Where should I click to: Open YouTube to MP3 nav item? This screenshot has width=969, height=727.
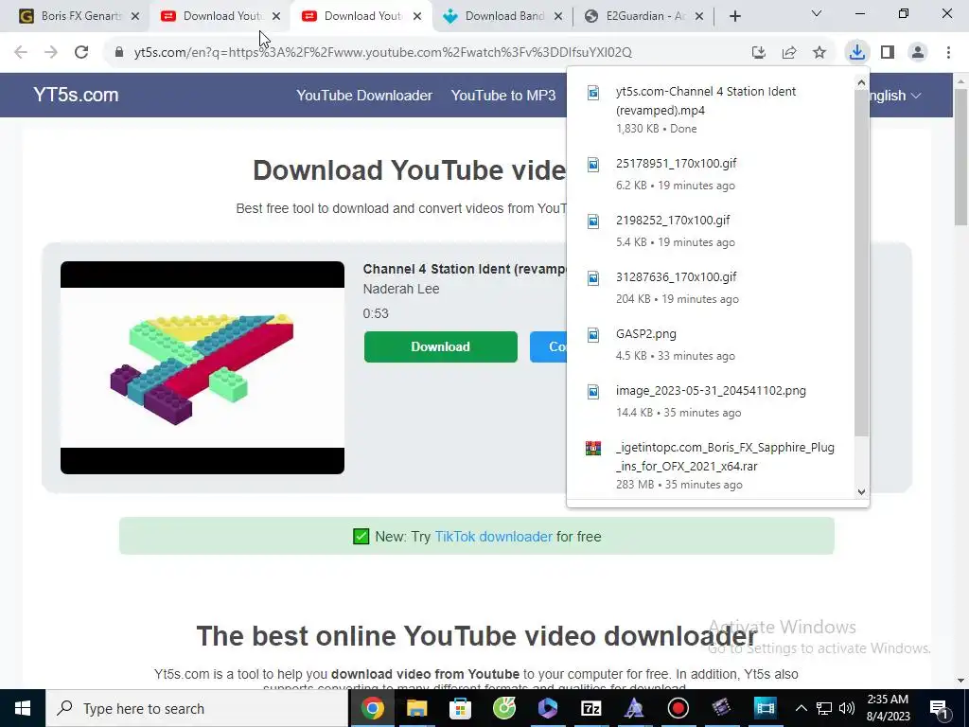(x=503, y=96)
